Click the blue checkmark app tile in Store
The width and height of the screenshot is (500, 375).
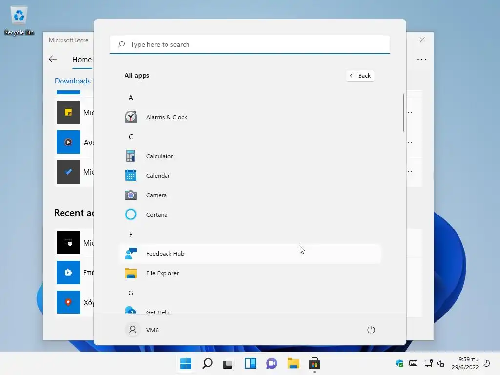coord(68,172)
